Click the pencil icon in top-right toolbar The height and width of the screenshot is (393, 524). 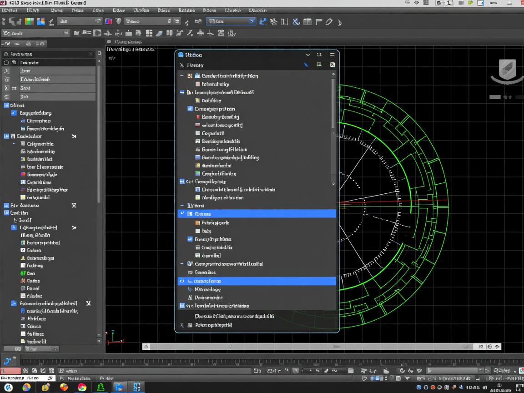(329, 21)
